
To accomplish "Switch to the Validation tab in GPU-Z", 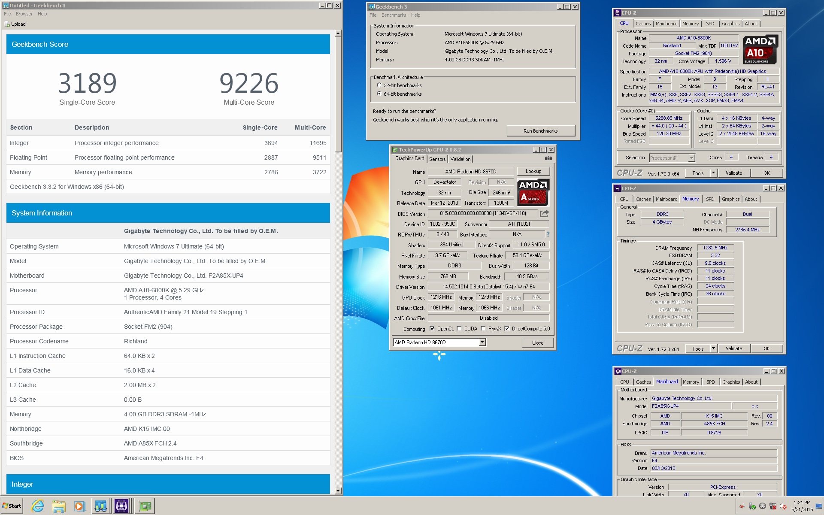I will coord(460,159).
